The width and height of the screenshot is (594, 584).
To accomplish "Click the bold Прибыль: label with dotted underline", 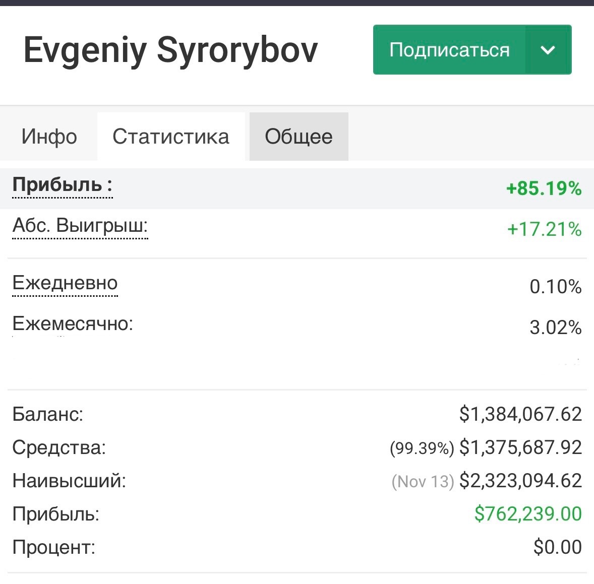I will [x=62, y=185].
